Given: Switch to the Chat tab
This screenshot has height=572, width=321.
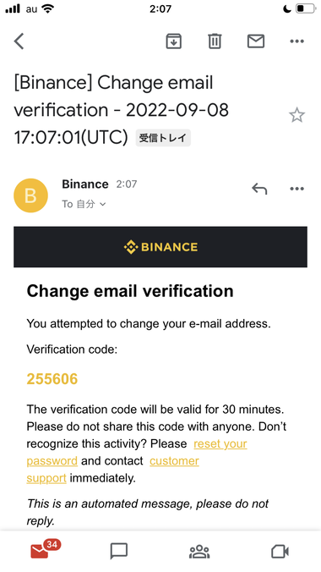Looking at the screenshot, I should tap(119, 551).
